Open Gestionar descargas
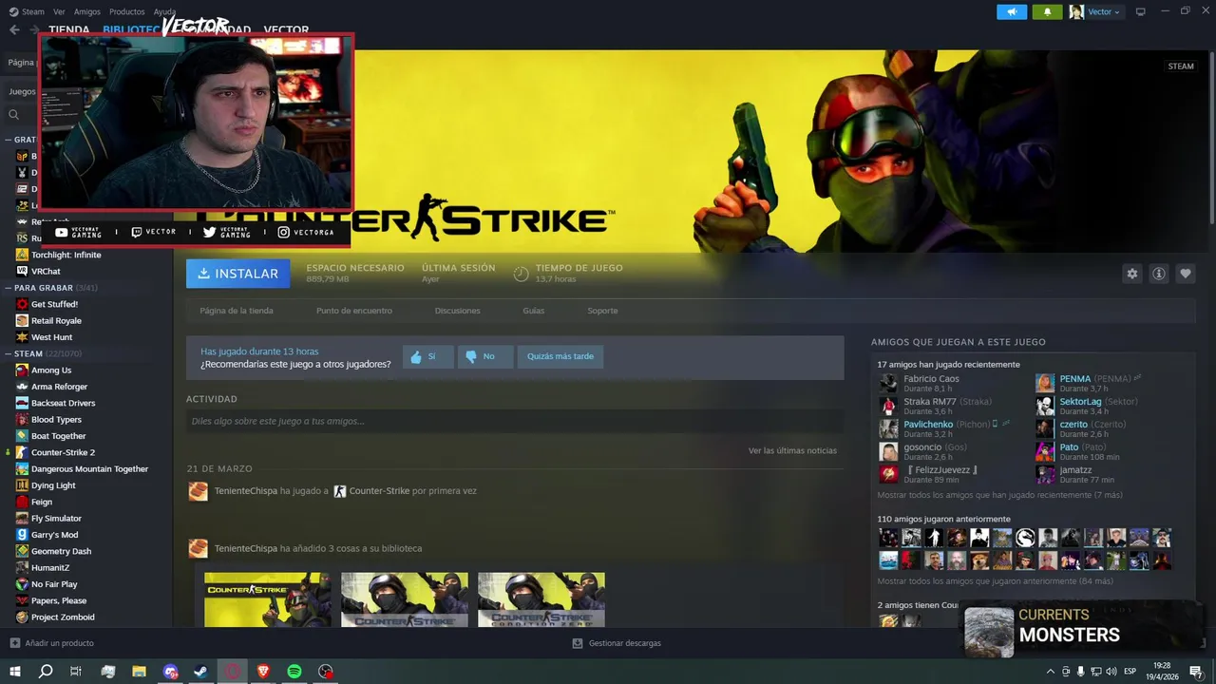The image size is (1216, 684). point(617,643)
